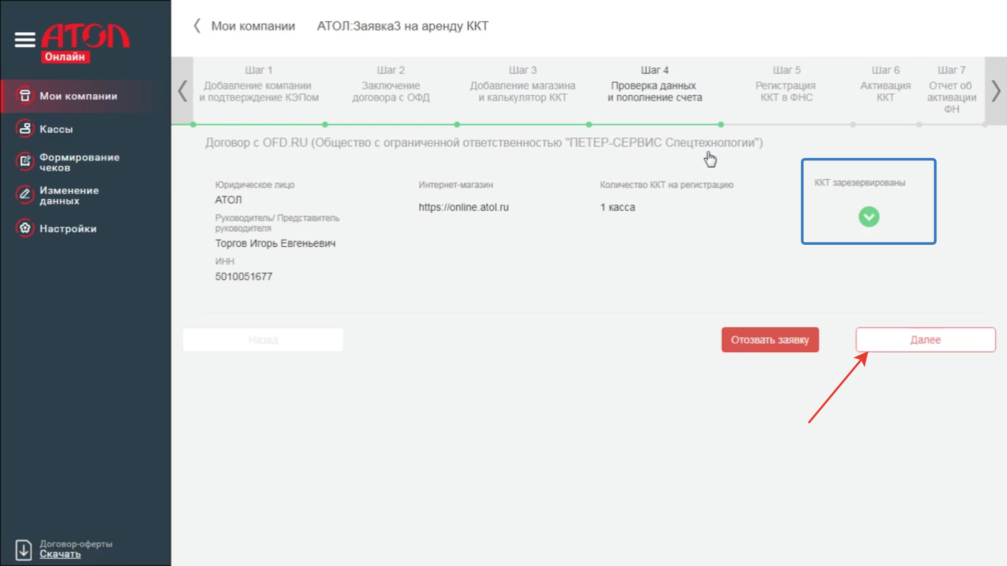Click the Формирование чеков icon
Viewport: 1007px width, 566px height.
pos(25,162)
